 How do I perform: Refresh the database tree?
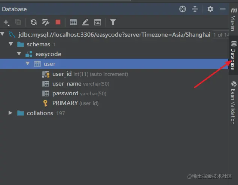(34, 22)
